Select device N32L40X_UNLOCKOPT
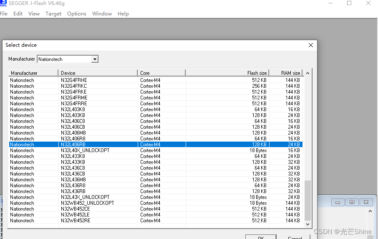The height and width of the screenshot is (239, 378). pyautogui.click(x=156, y=150)
